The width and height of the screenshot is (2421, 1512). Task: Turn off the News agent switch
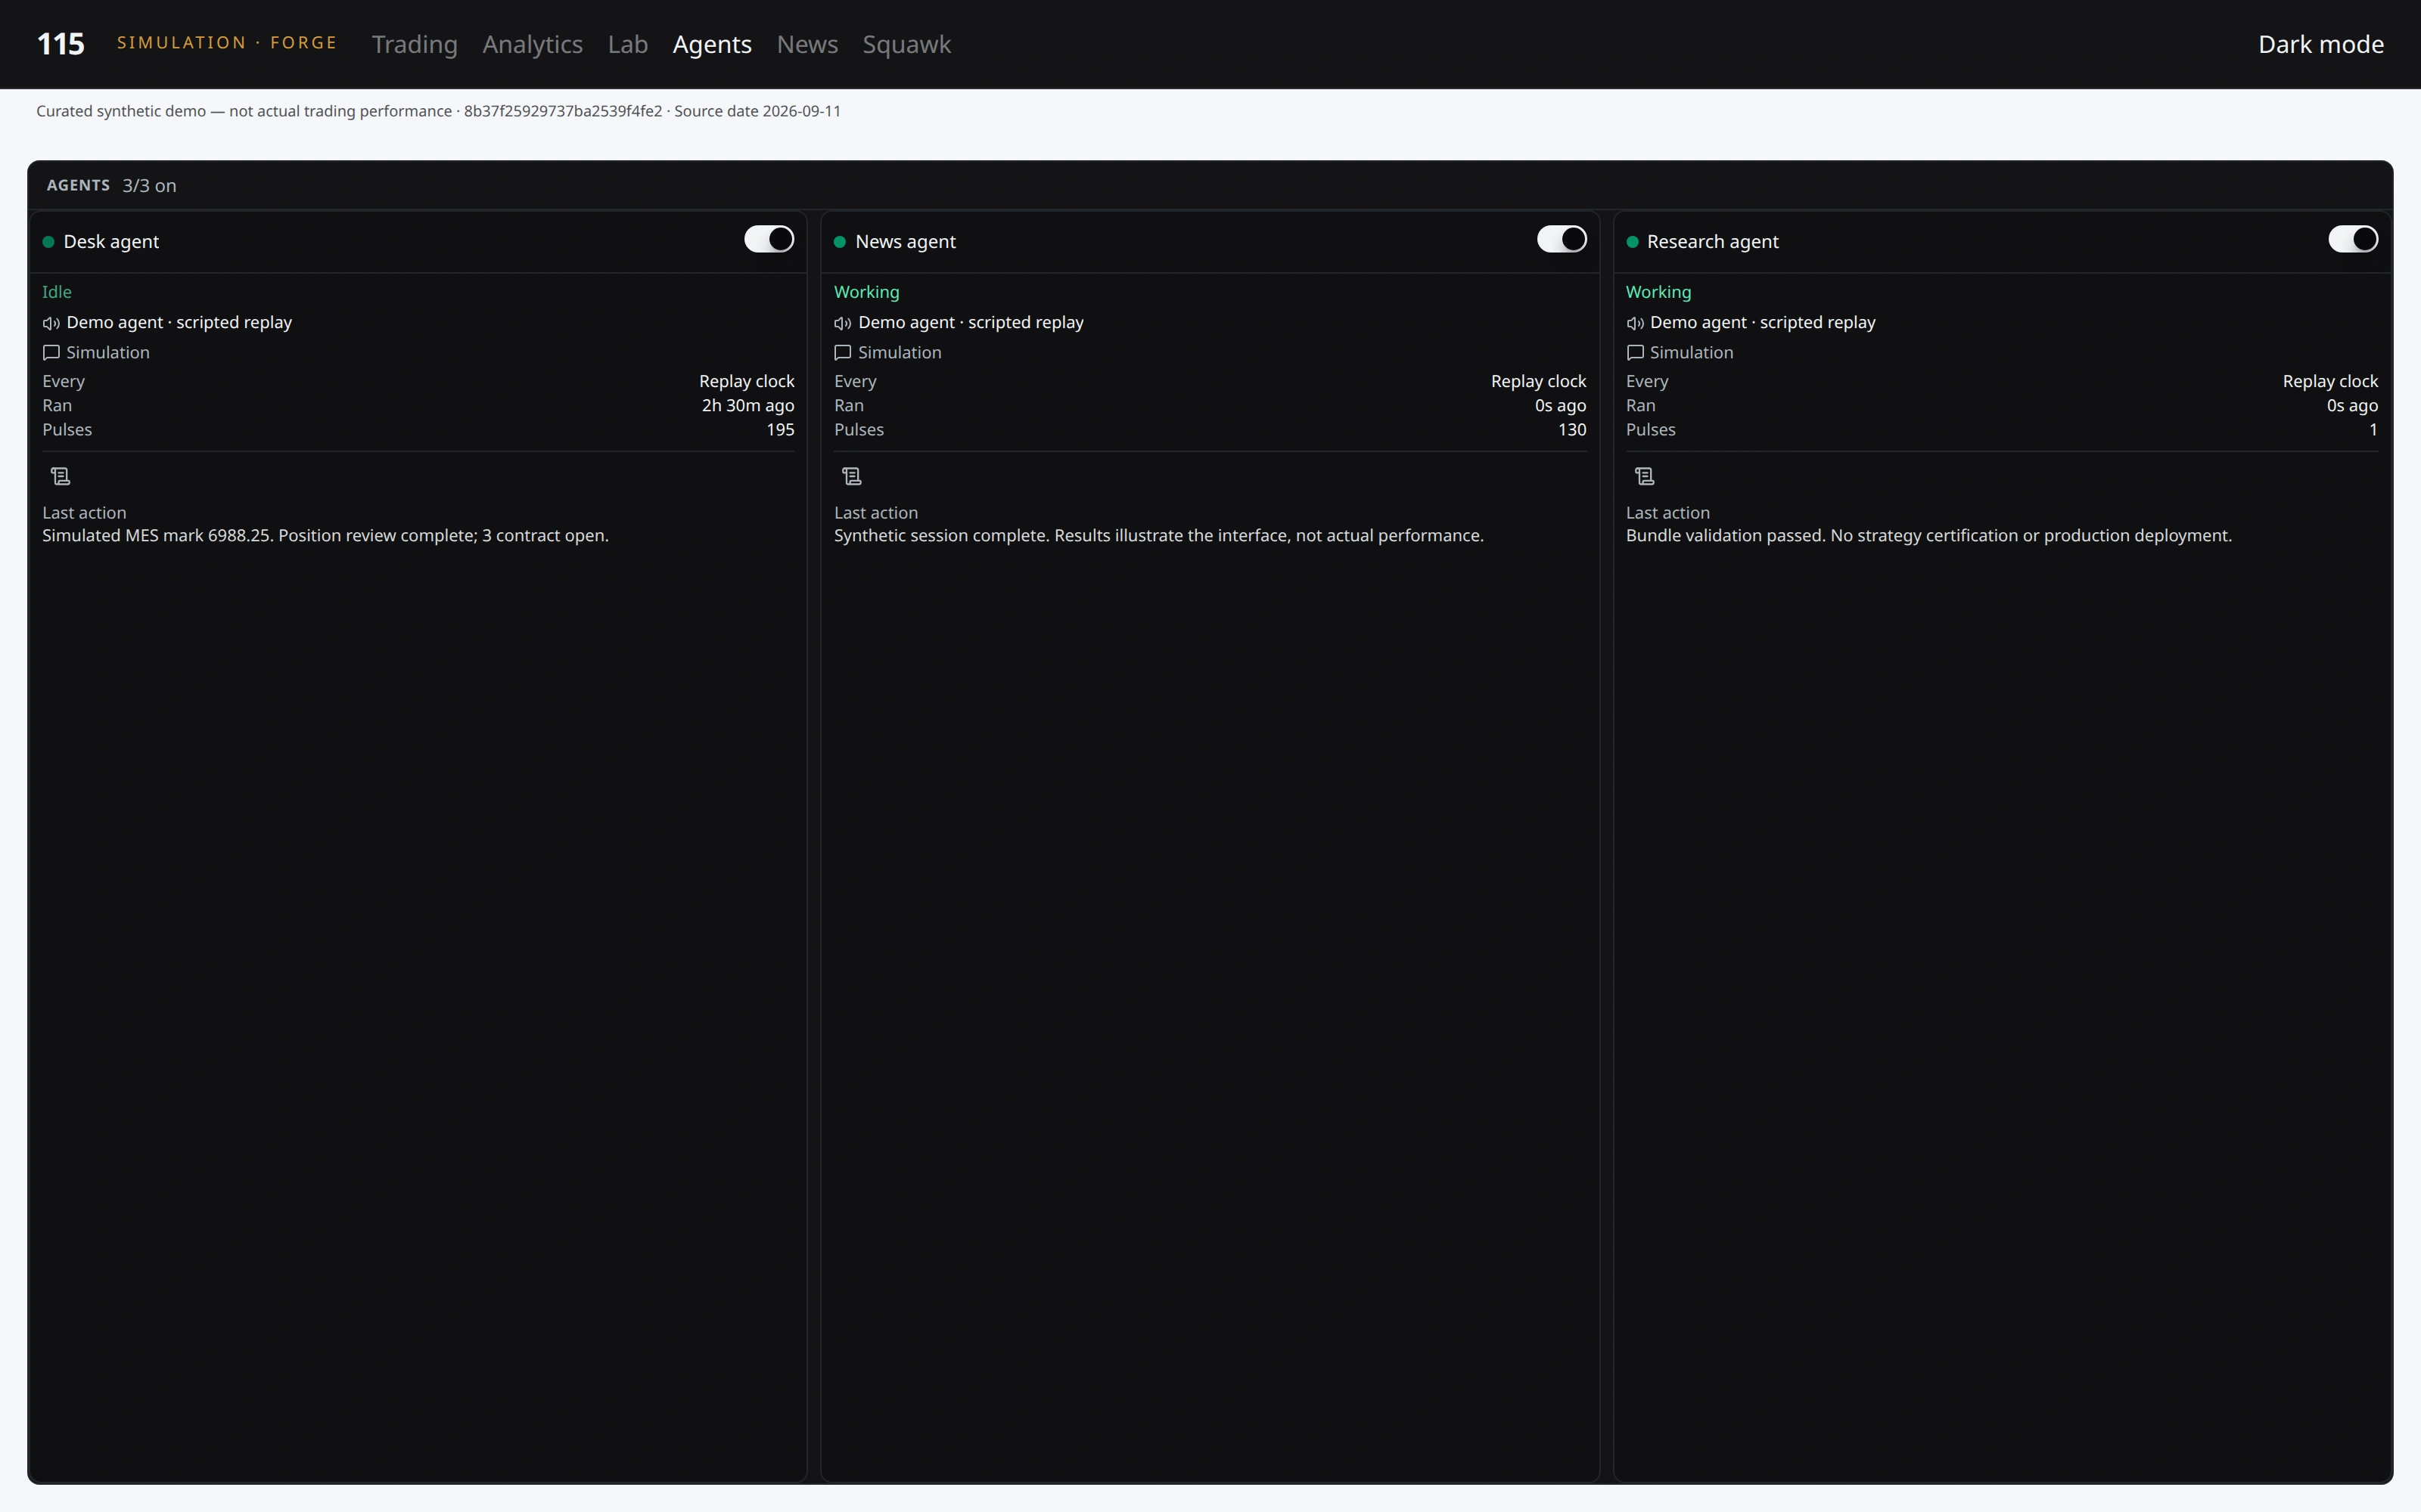(x=1562, y=240)
